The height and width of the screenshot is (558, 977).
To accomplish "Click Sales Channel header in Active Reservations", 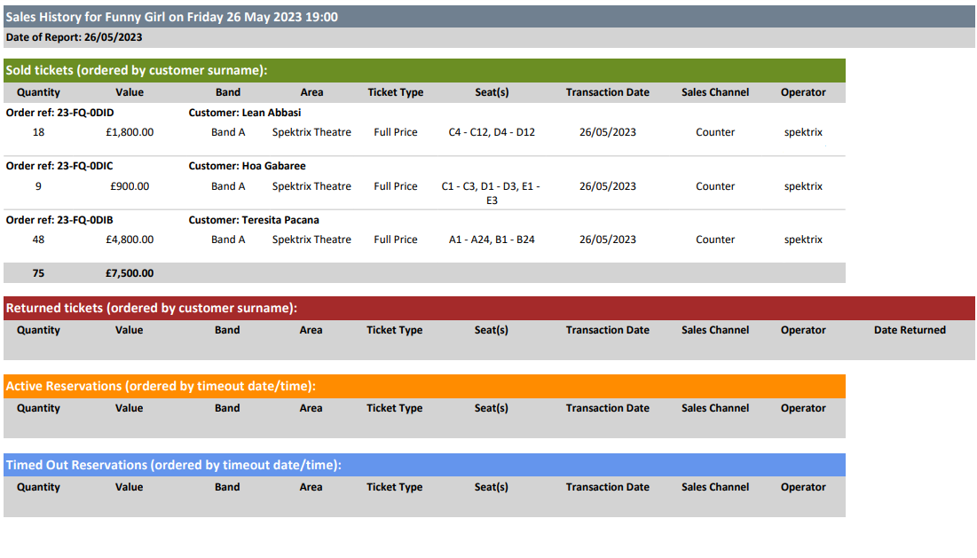I will (715, 408).
